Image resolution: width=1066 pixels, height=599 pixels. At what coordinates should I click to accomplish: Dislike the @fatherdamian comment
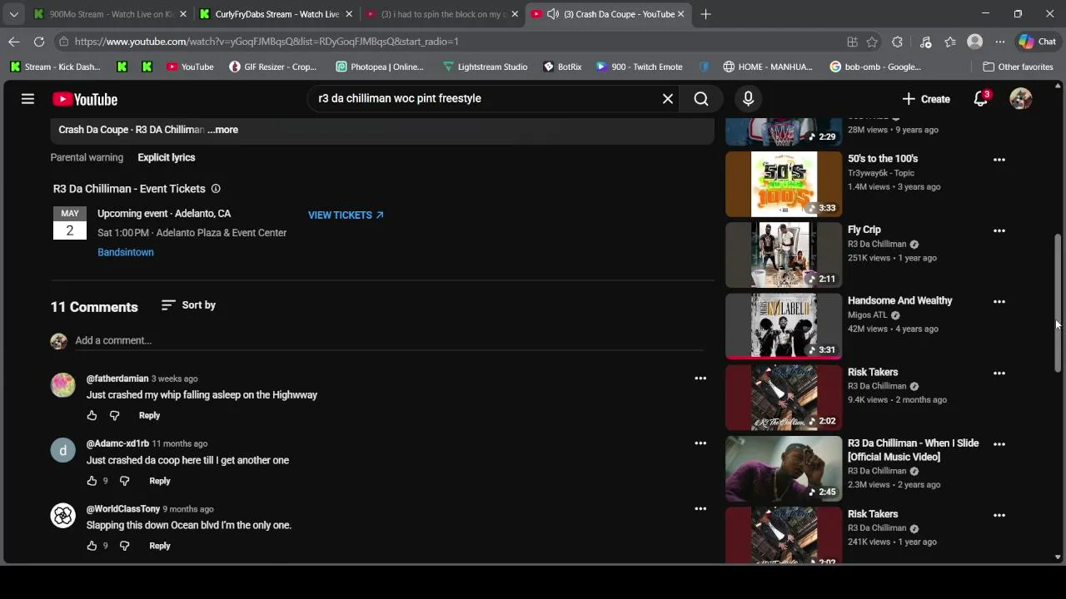coord(115,415)
